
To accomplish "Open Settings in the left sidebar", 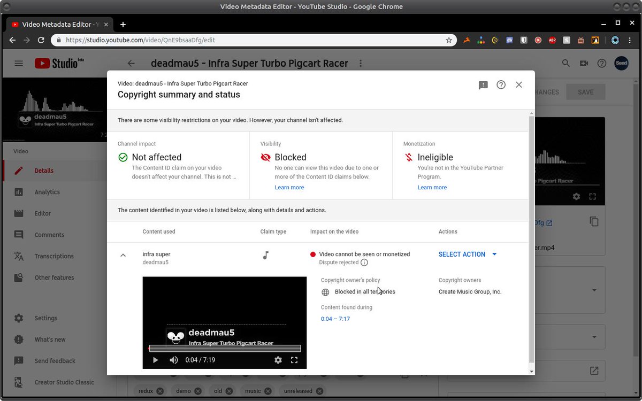I will (x=55, y=318).
